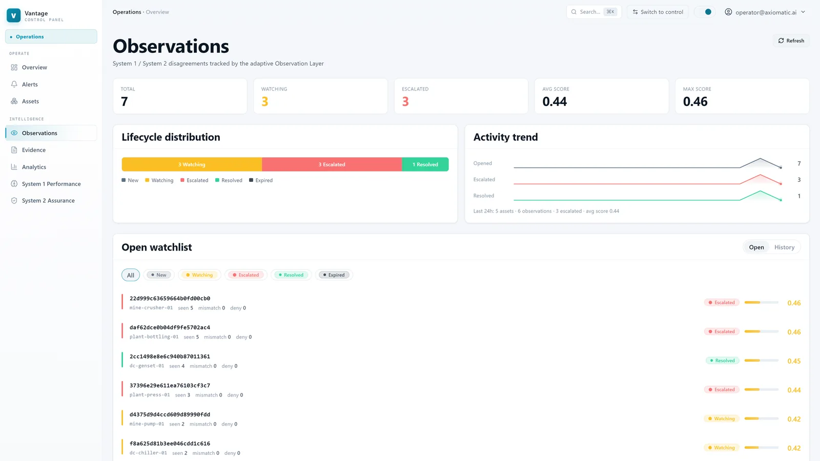Click the 3 Escalated bar segment
Image resolution: width=820 pixels, height=461 pixels.
pyautogui.click(x=332, y=164)
